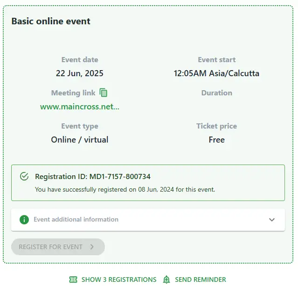The width and height of the screenshot is (298, 287).
Task: Click the 22 Jun, 2025 event date
Action: 80,73
